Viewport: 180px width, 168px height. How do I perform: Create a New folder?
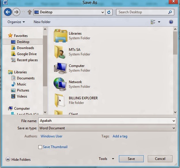pos(42,22)
